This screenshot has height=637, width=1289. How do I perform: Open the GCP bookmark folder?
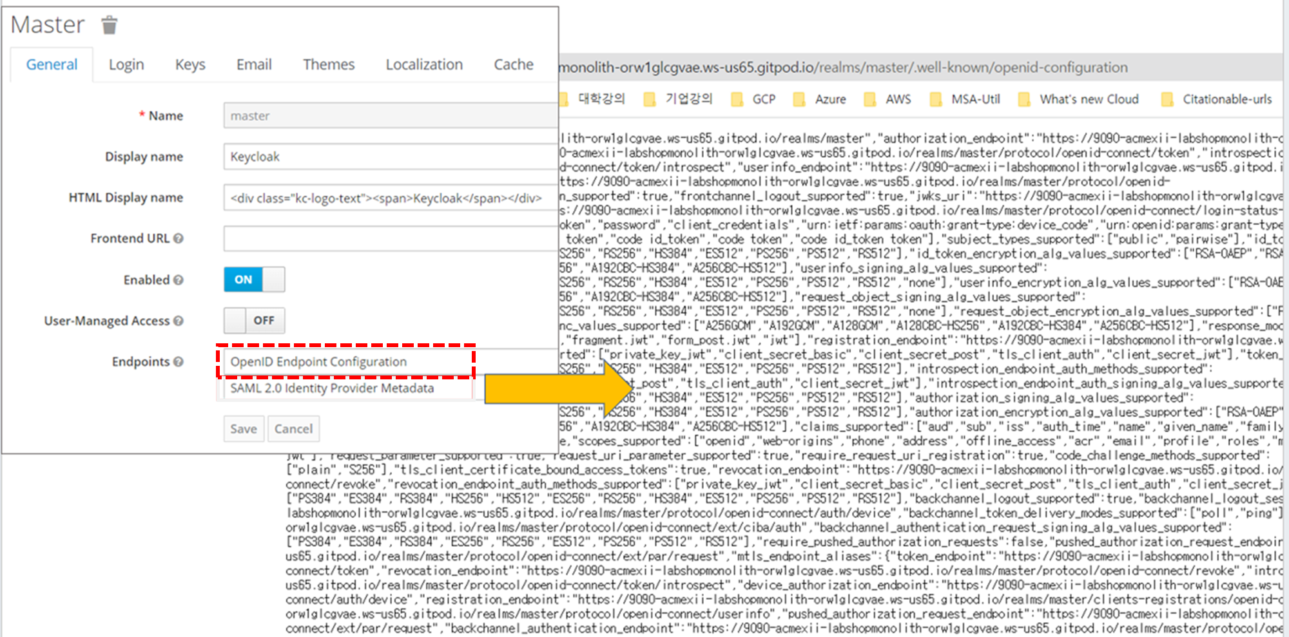point(753,99)
